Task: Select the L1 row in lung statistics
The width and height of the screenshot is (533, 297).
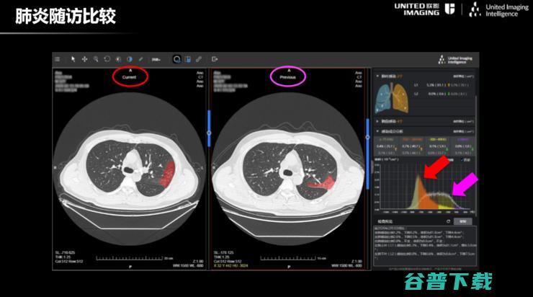Action: point(442,85)
